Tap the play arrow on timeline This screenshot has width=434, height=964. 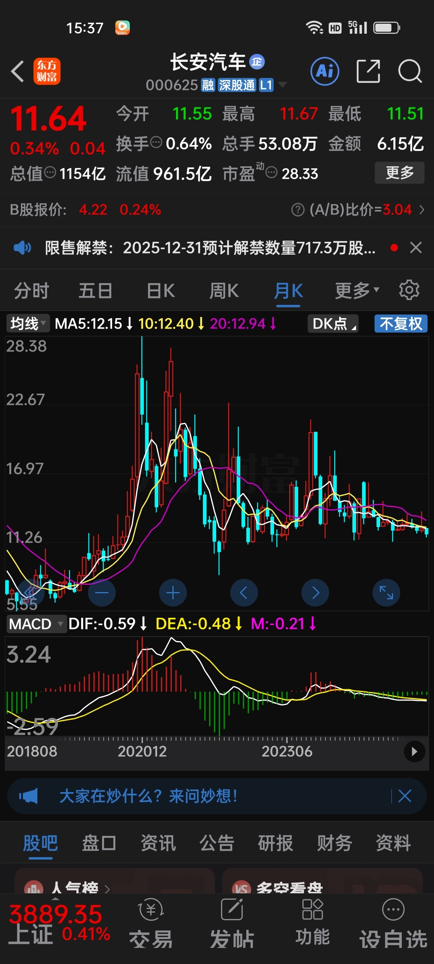[414, 751]
